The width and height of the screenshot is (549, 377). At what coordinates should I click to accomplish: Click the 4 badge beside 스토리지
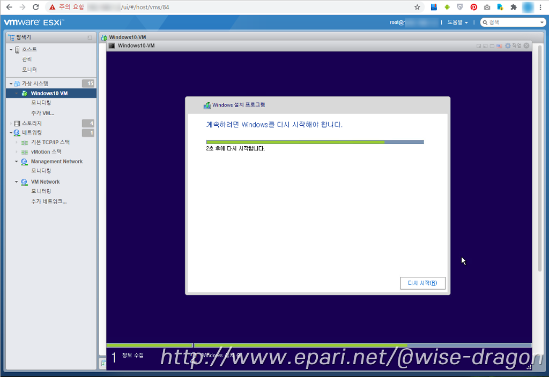tap(88, 123)
